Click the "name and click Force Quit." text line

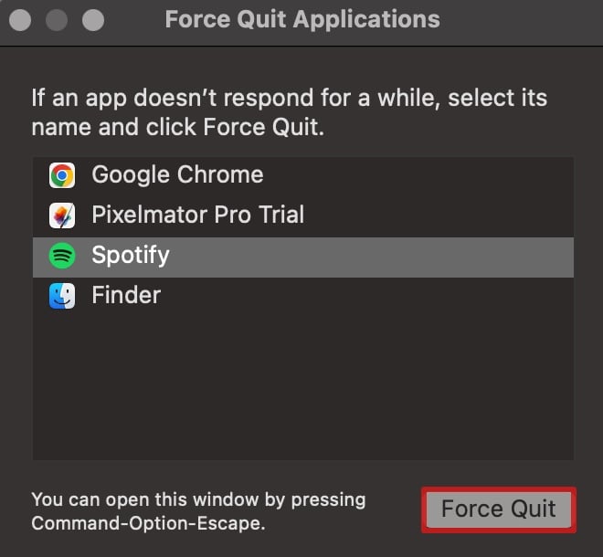click(177, 127)
